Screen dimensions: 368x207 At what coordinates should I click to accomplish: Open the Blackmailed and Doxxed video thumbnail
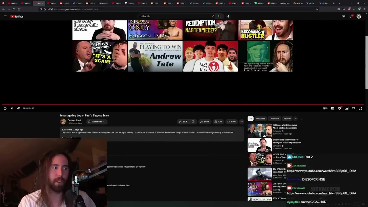[260, 145]
